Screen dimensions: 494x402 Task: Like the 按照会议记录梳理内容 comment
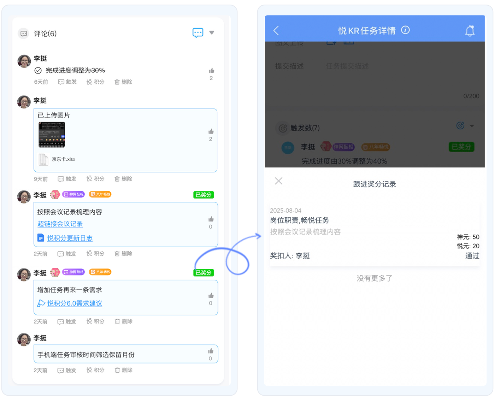coord(210,219)
